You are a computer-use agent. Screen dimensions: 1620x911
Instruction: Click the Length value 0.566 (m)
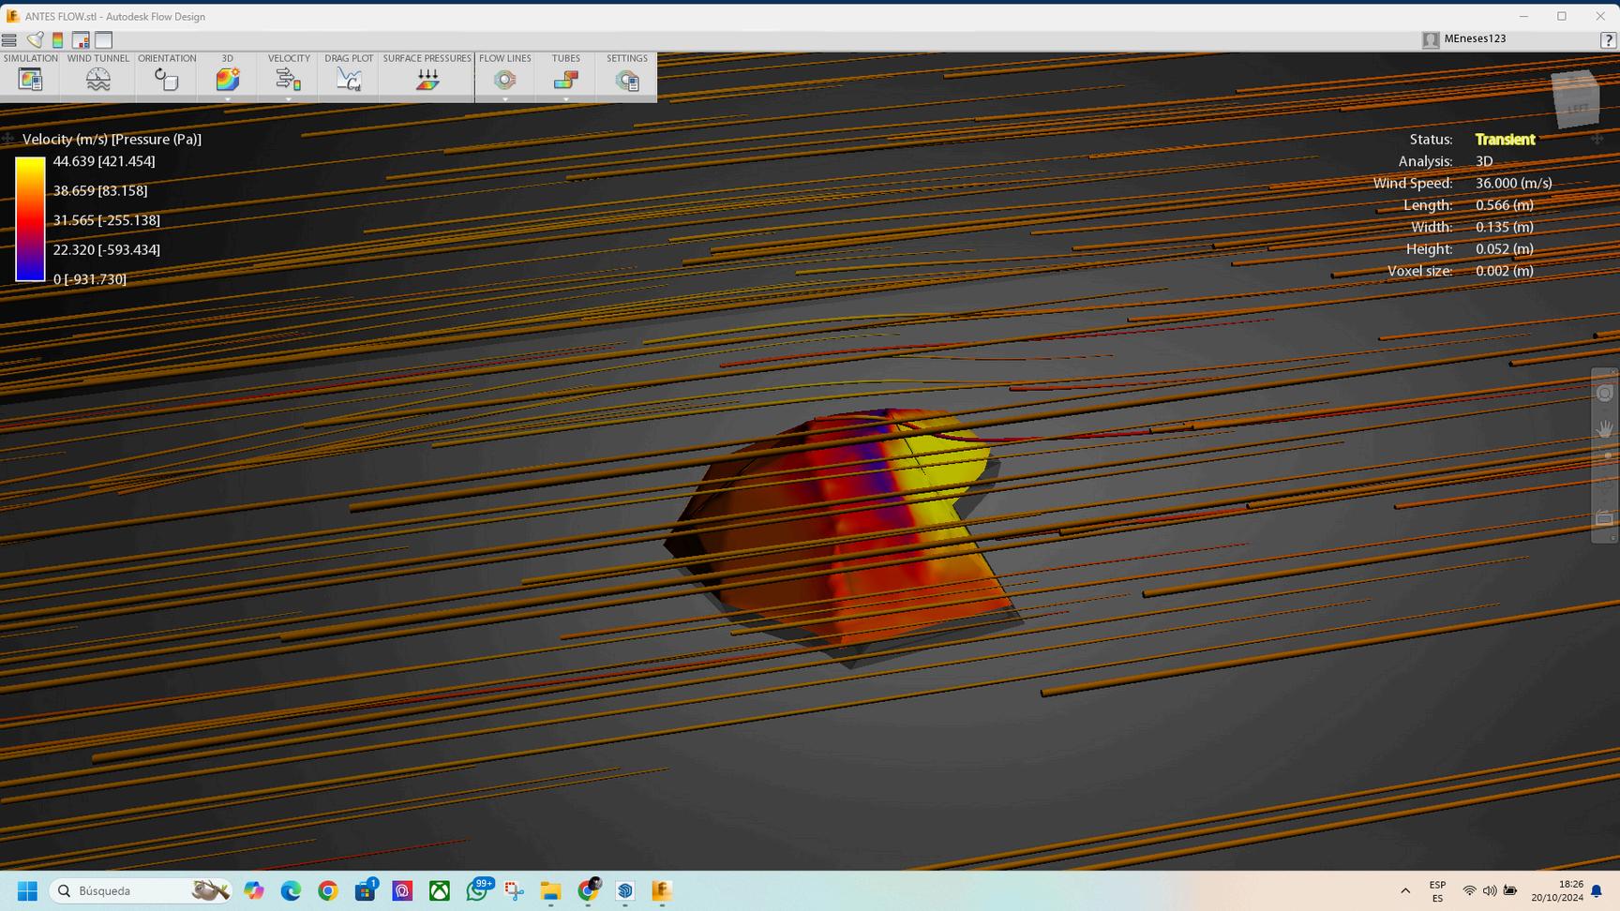(x=1504, y=205)
